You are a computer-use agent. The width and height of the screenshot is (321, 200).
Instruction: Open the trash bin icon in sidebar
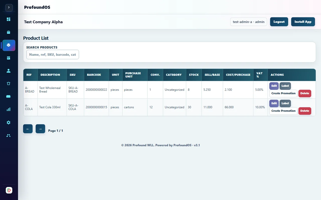(x=9, y=83)
